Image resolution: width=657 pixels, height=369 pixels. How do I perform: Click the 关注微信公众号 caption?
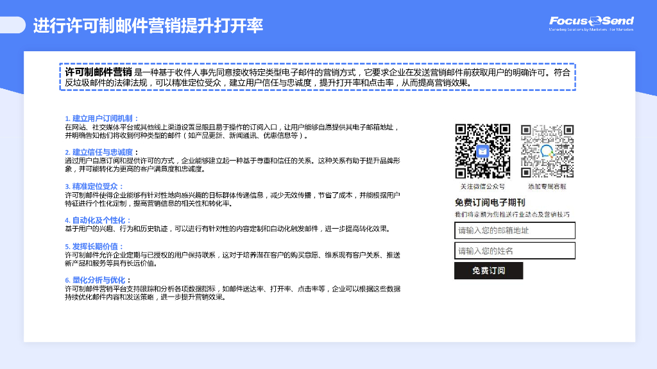[x=482, y=186]
